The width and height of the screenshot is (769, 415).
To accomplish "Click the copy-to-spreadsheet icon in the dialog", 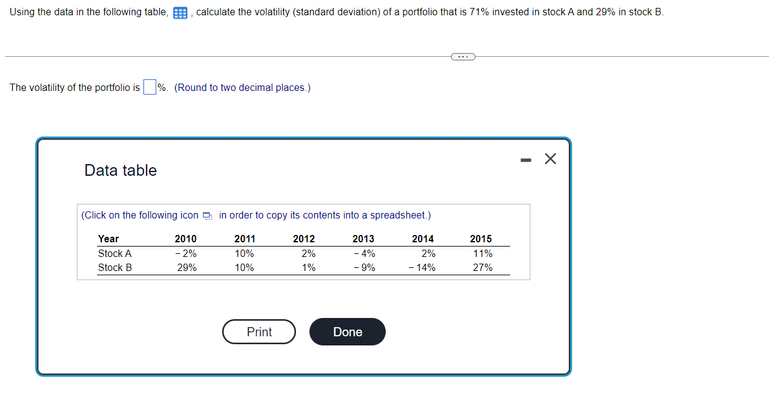I will (x=206, y=215).
